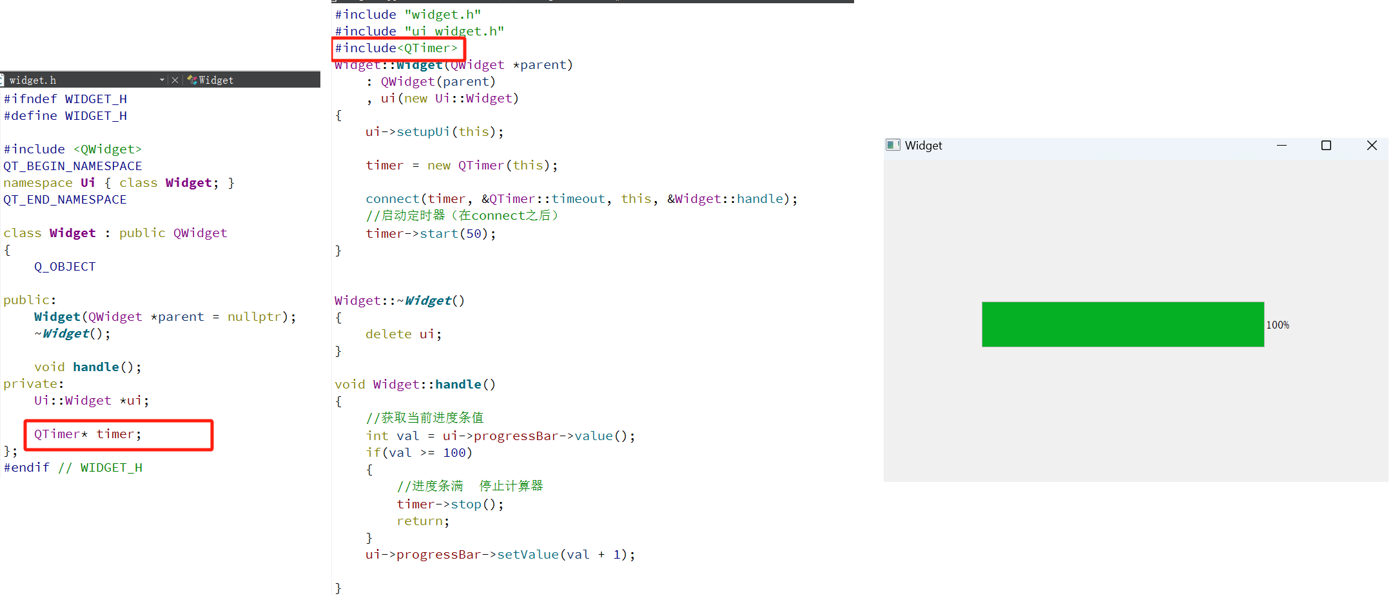The image size is (1393, 596).
Task: Click 'class Widget : public QWidget' line
Action: click(x=115, y=233)
